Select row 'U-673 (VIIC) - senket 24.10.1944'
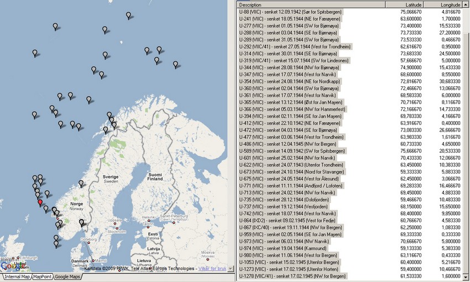 click(x=350, y=172)
